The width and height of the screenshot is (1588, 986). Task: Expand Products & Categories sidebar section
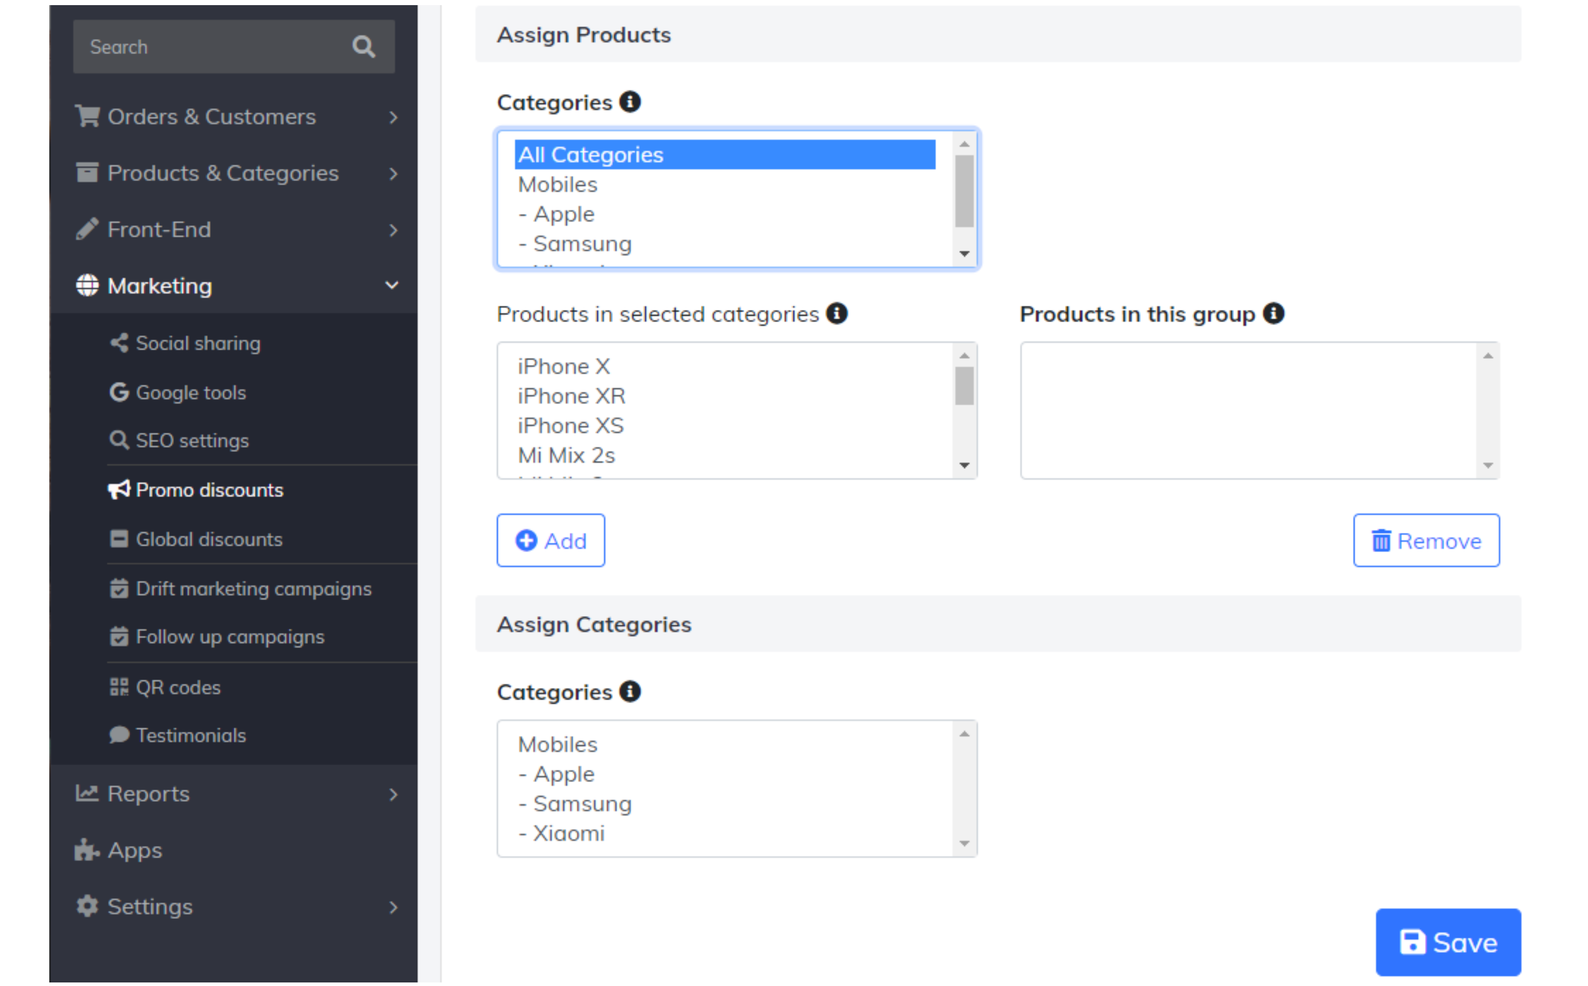pyautogui.click(x=393, y=174)
